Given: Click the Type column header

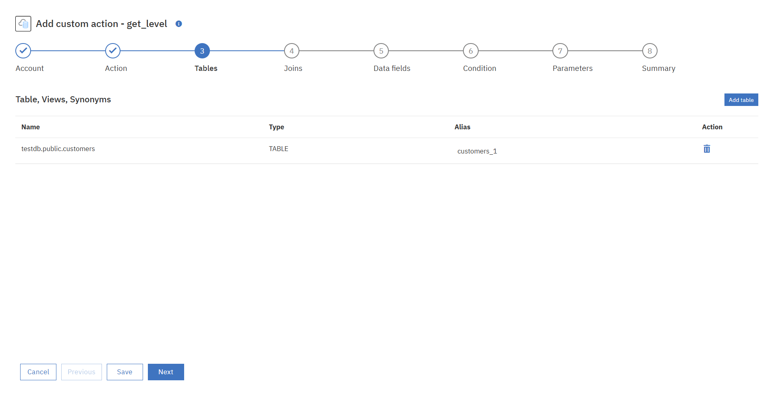Looking at the screenshot, I should point(276,127).
